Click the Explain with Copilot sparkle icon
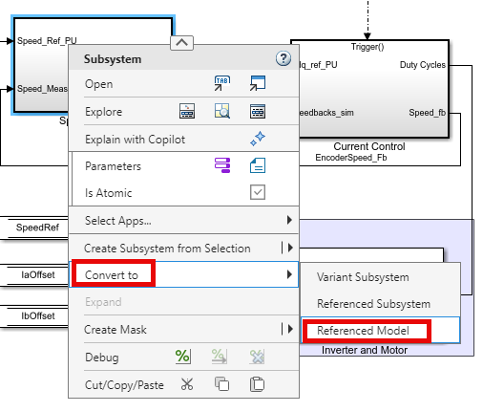Viewport: 483px width, 412px height. (258, 139)
